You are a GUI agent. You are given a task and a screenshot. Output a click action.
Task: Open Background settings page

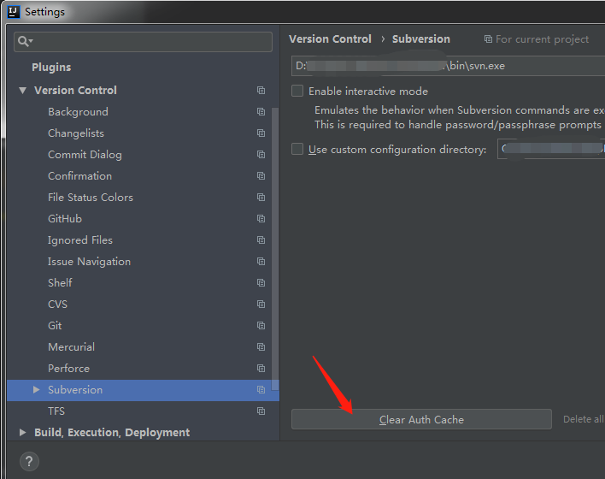click(78, 112)
